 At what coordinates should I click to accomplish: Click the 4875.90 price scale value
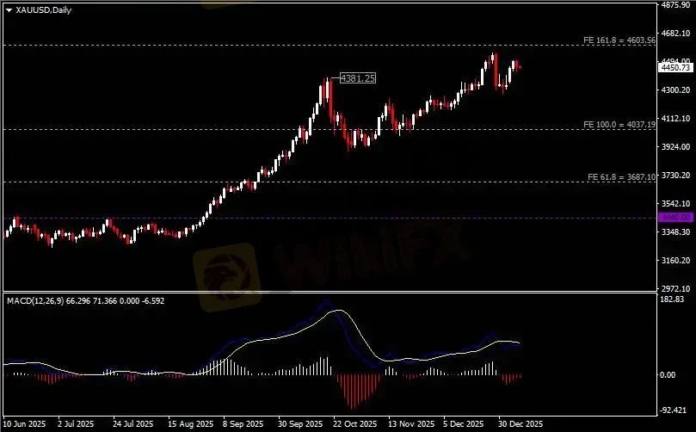[x=675, y=5]
